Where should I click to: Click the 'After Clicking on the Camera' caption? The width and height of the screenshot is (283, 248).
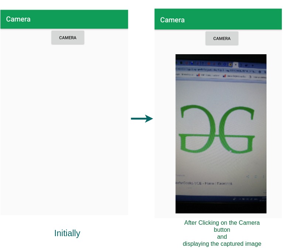[x=222, y=223]
